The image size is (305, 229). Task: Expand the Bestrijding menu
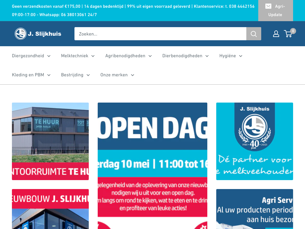coord(75,75)
